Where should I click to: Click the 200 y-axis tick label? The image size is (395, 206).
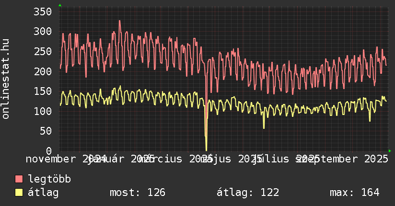pyautogui.click(x=42, y=71)
